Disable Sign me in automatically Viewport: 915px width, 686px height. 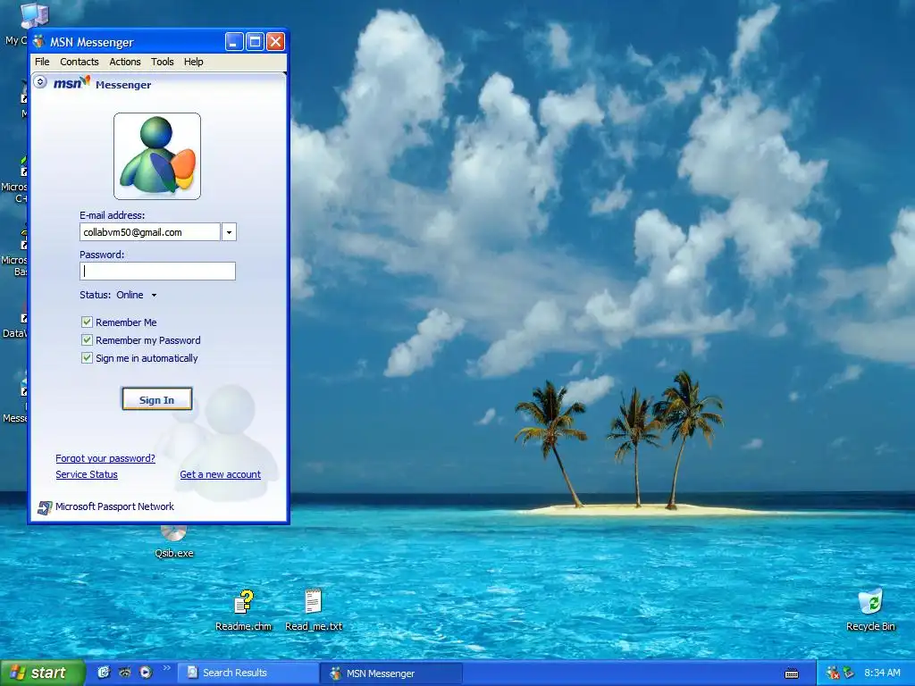(87, 358)
